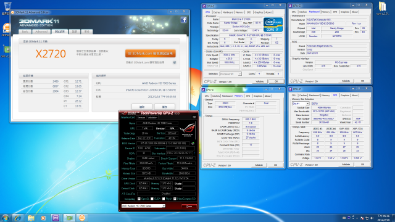The image size is (395, 222).
Task: Open Memory tab in CPU-Z SPD window
Action: [325, 96]
